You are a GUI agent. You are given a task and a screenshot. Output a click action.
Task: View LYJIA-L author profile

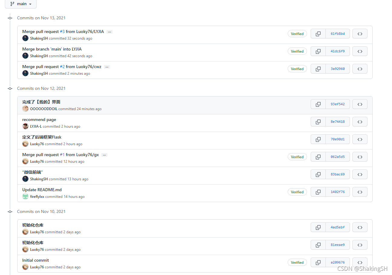pos(36,126)
